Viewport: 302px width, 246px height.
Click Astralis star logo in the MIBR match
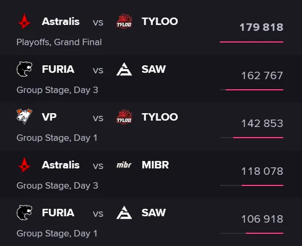(x=24, y=165)
